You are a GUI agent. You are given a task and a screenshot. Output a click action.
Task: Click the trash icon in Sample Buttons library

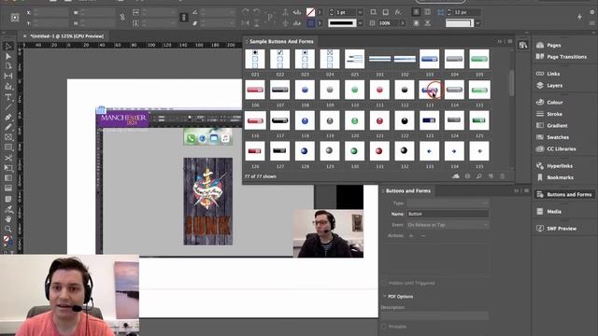coord(503,176)
